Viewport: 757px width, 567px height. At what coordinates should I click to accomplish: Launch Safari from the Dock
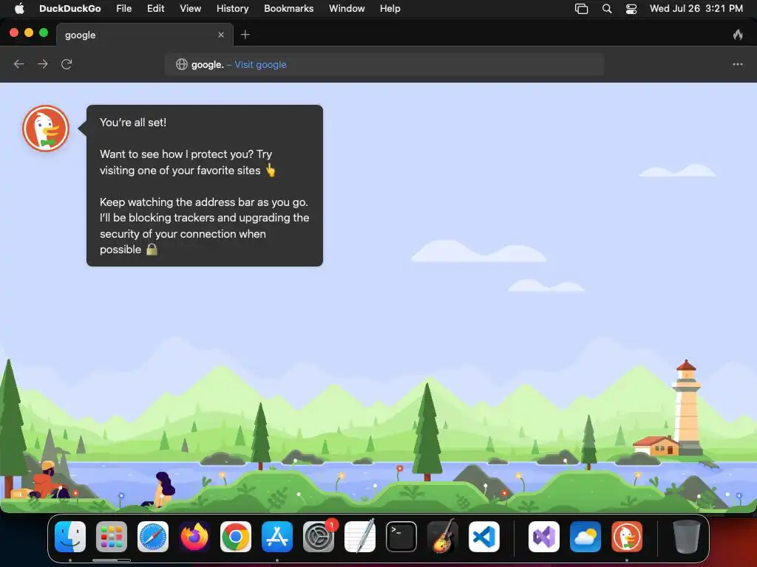click(x=153, y=537)
